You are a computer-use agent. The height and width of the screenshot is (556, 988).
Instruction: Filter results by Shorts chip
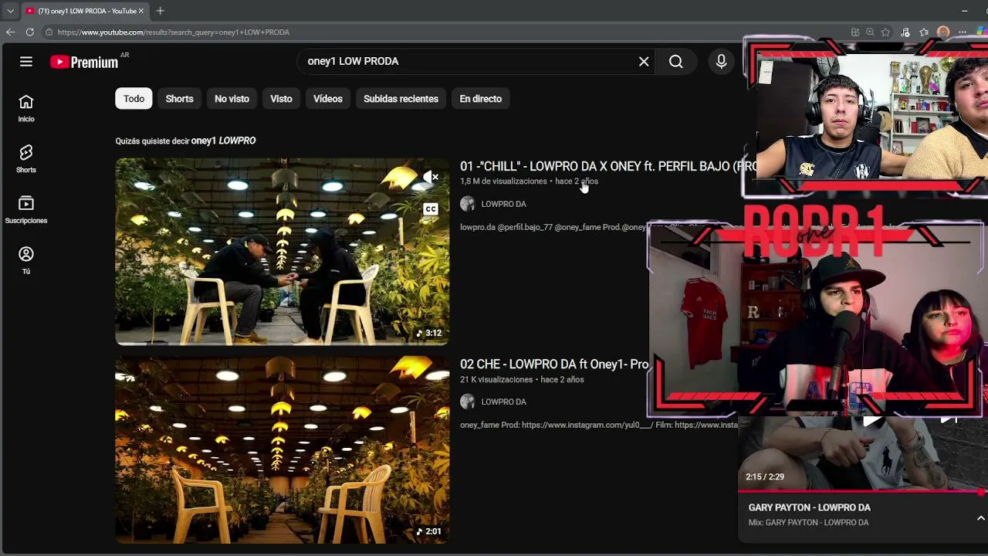click(179, 99)
